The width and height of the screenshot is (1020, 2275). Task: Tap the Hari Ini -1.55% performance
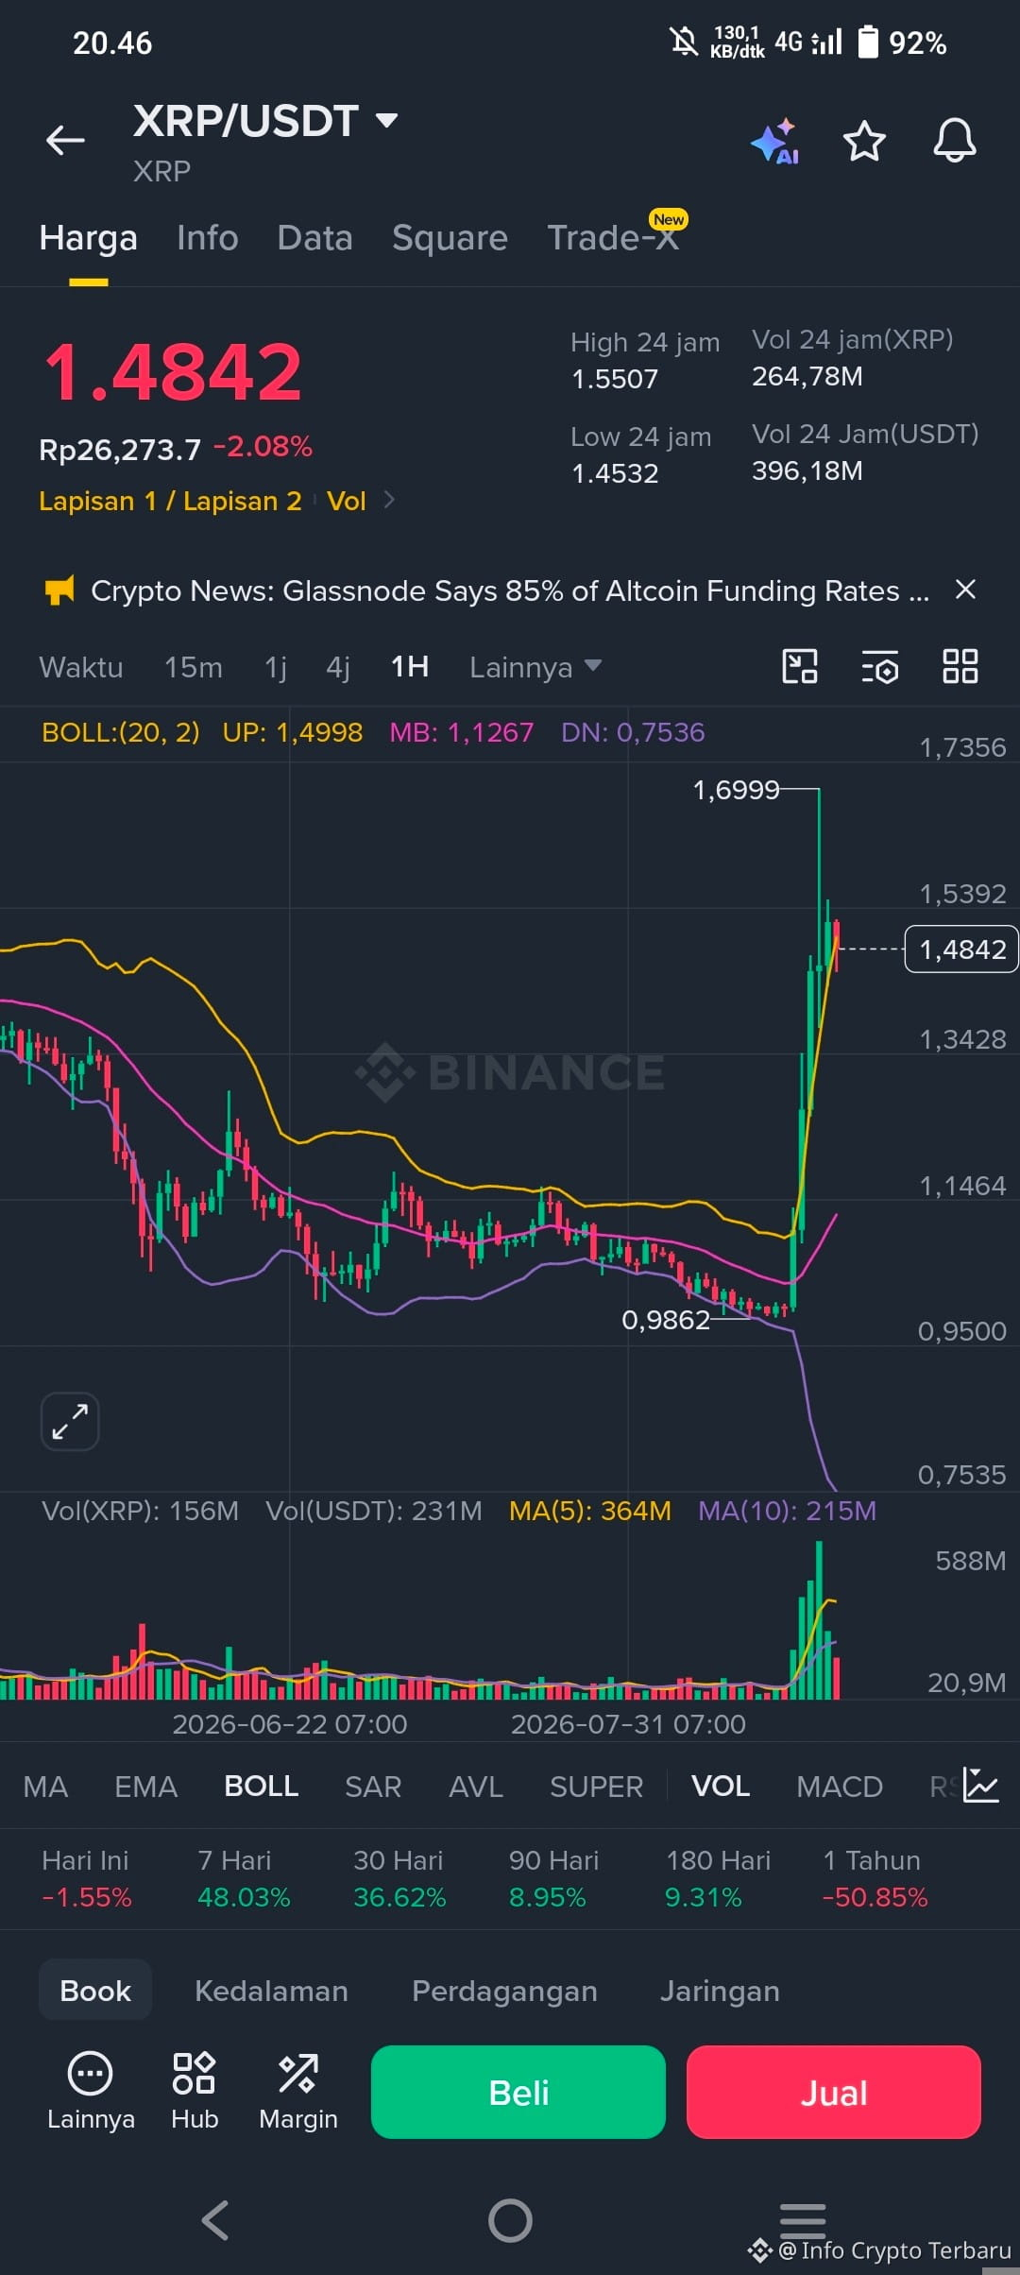[x=86, y=1878]
